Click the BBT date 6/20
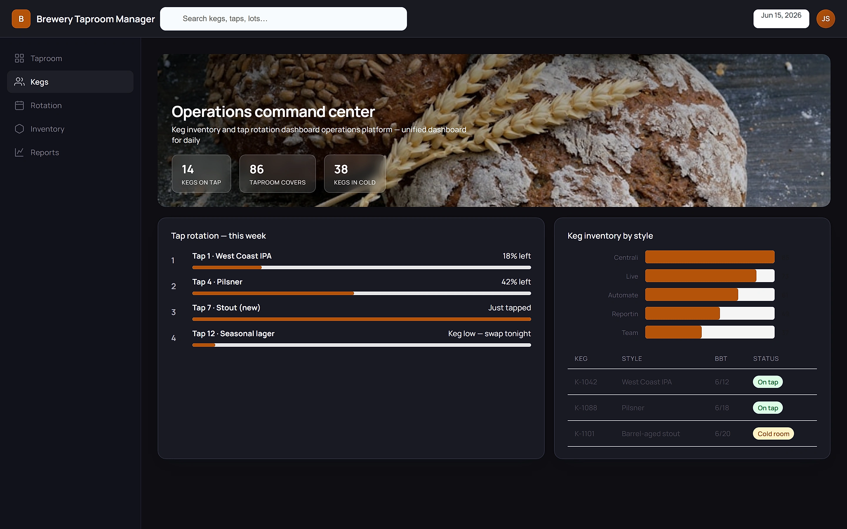 (x=722, y=433)
